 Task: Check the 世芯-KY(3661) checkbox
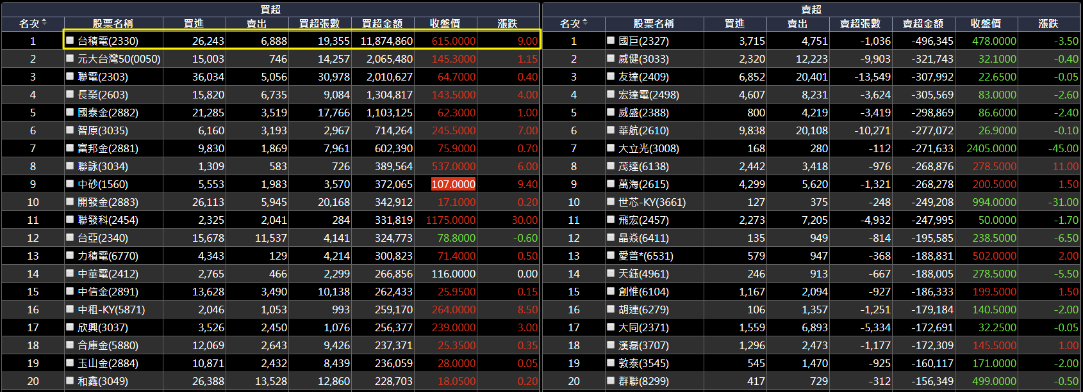pos(611,201)
